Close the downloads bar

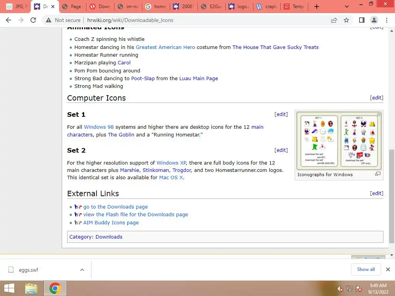click(x=388, y=269)
